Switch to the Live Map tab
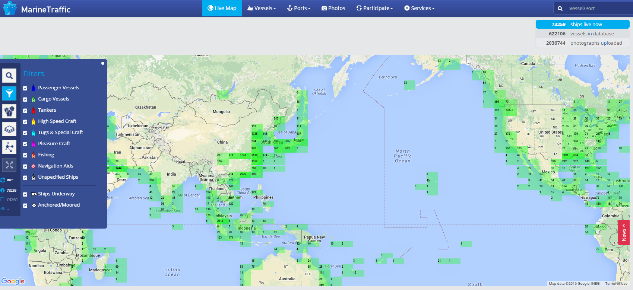The image size is (633, 290). point(222,8)
